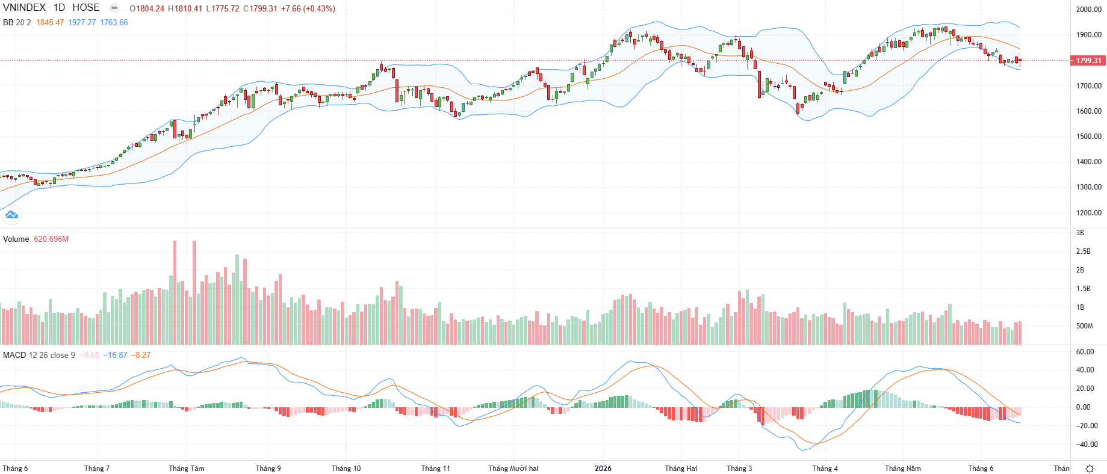Click the TradingView cloud logo icon
Viewport: 1107px width, 474px height.
(11, 214)
